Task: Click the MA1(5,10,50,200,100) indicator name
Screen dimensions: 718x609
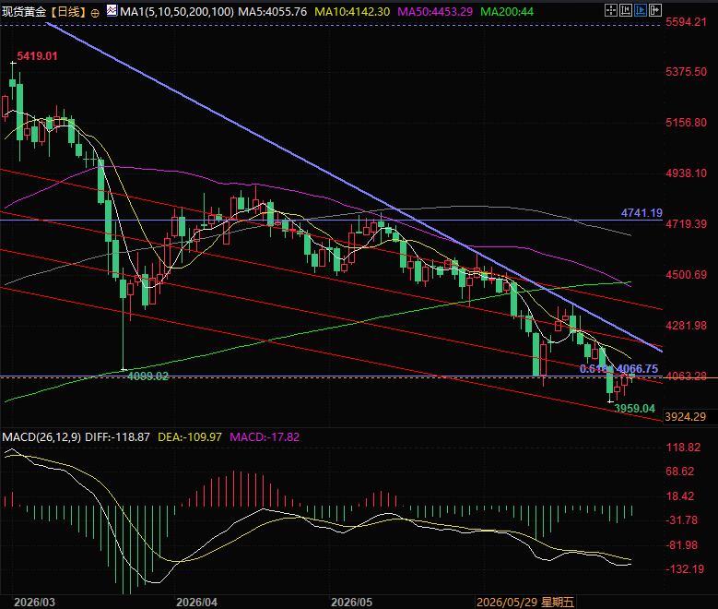Action: coord(177,11)
